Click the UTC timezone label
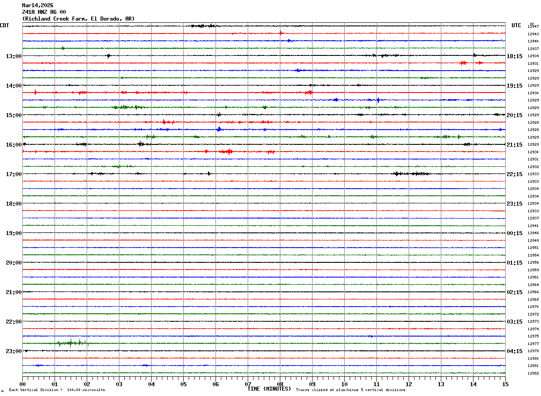 [516, 25]
